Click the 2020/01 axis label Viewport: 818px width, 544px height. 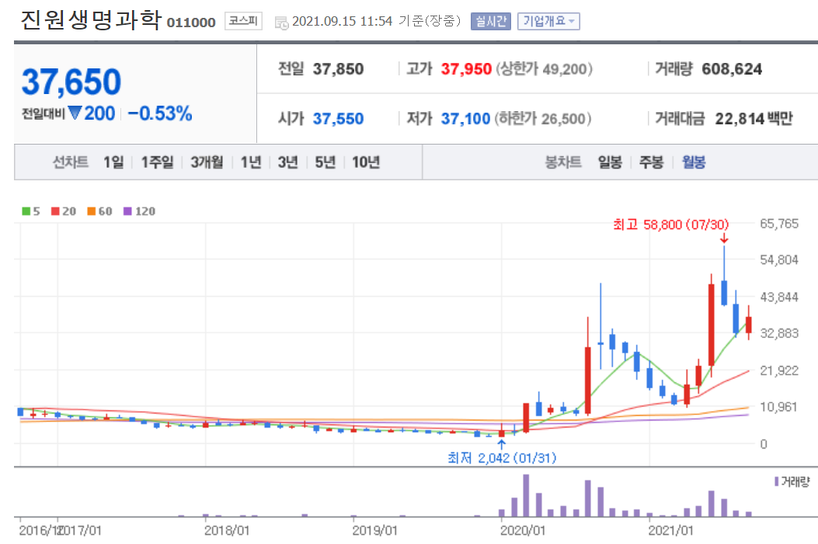pyautogui.click(x=523, y=531)
